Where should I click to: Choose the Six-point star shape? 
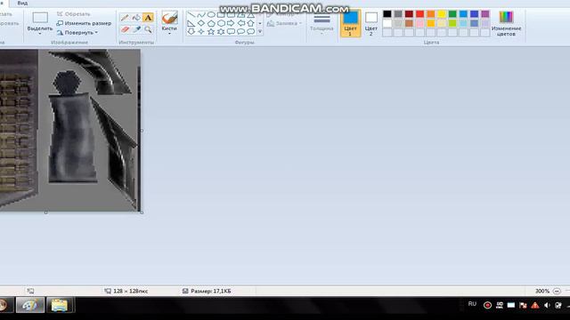tap(221, 32)
